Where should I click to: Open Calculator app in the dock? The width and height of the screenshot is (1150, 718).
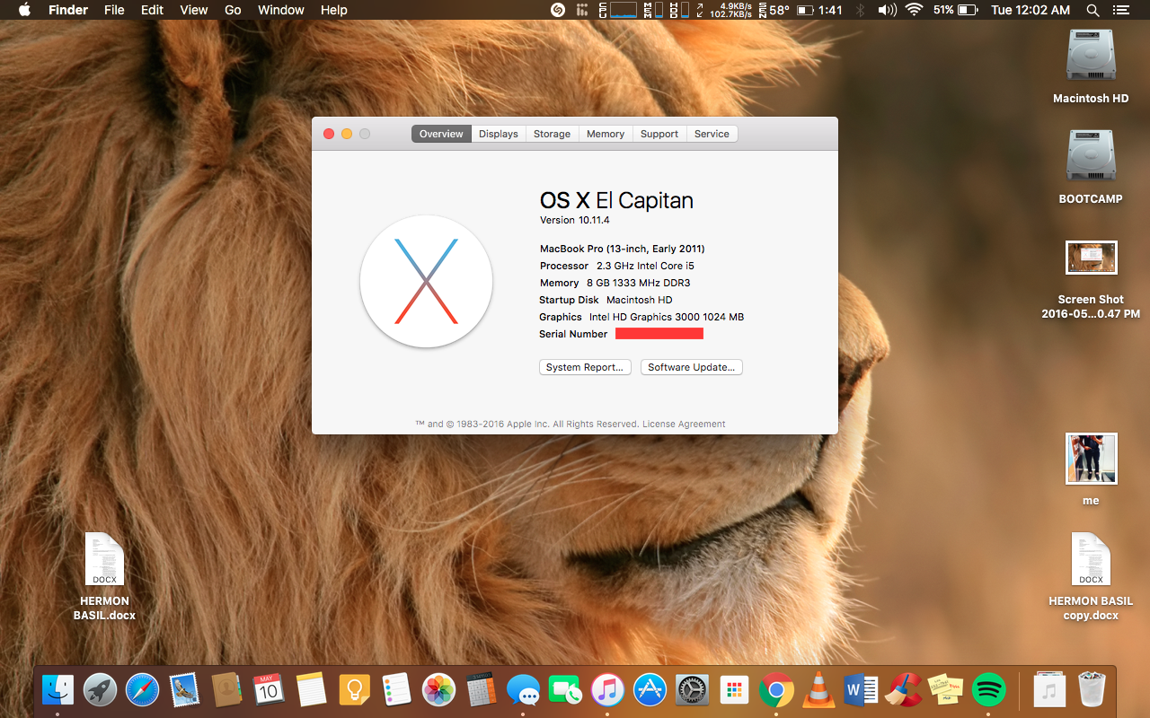pos(482,689)
